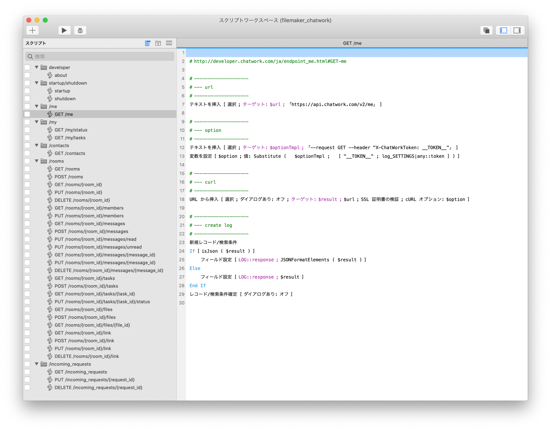Select the GET /my/status script
The image size is (551, 431).
[x=71, y=130]
